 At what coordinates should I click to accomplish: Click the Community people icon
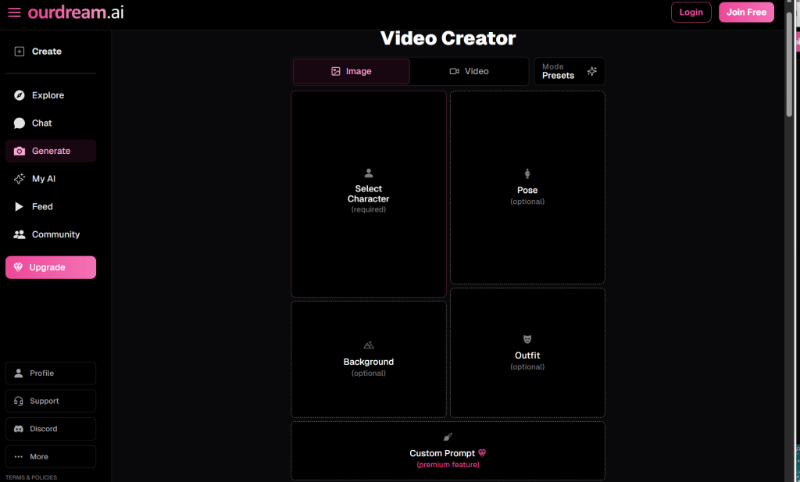[x=20, y=234]
